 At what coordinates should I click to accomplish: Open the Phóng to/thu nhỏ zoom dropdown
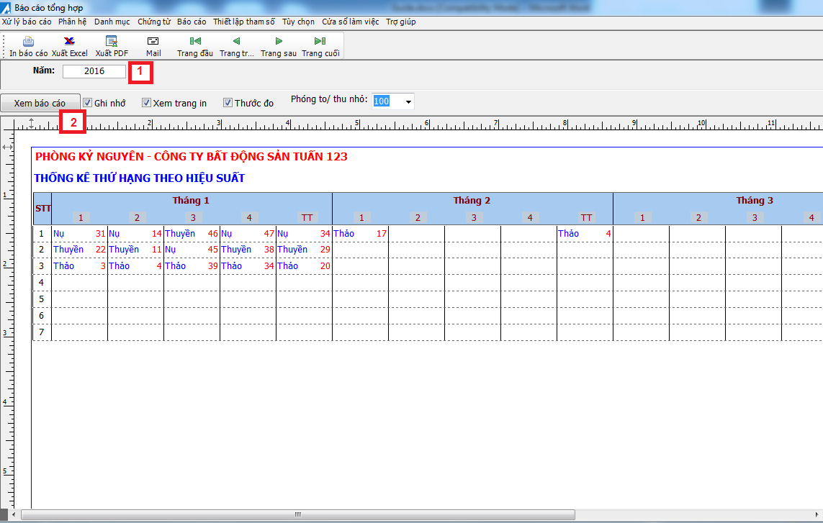[408, 101]
